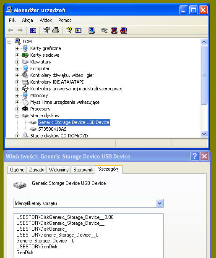Switch to the Woluminy tab

click(x=59, y=170)
